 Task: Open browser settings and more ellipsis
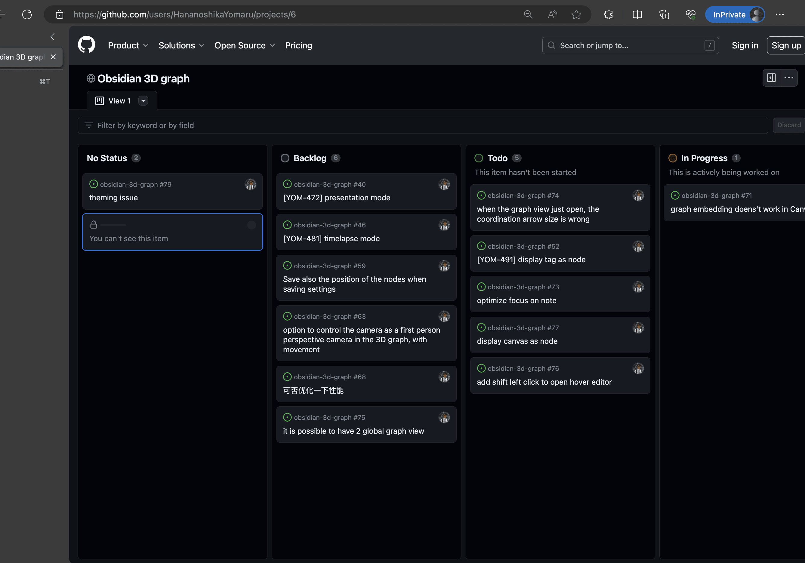779,14
